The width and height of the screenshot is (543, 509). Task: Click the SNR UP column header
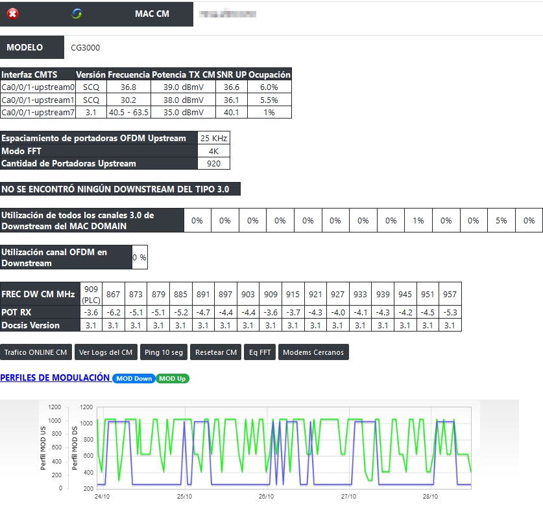(232, 74)
